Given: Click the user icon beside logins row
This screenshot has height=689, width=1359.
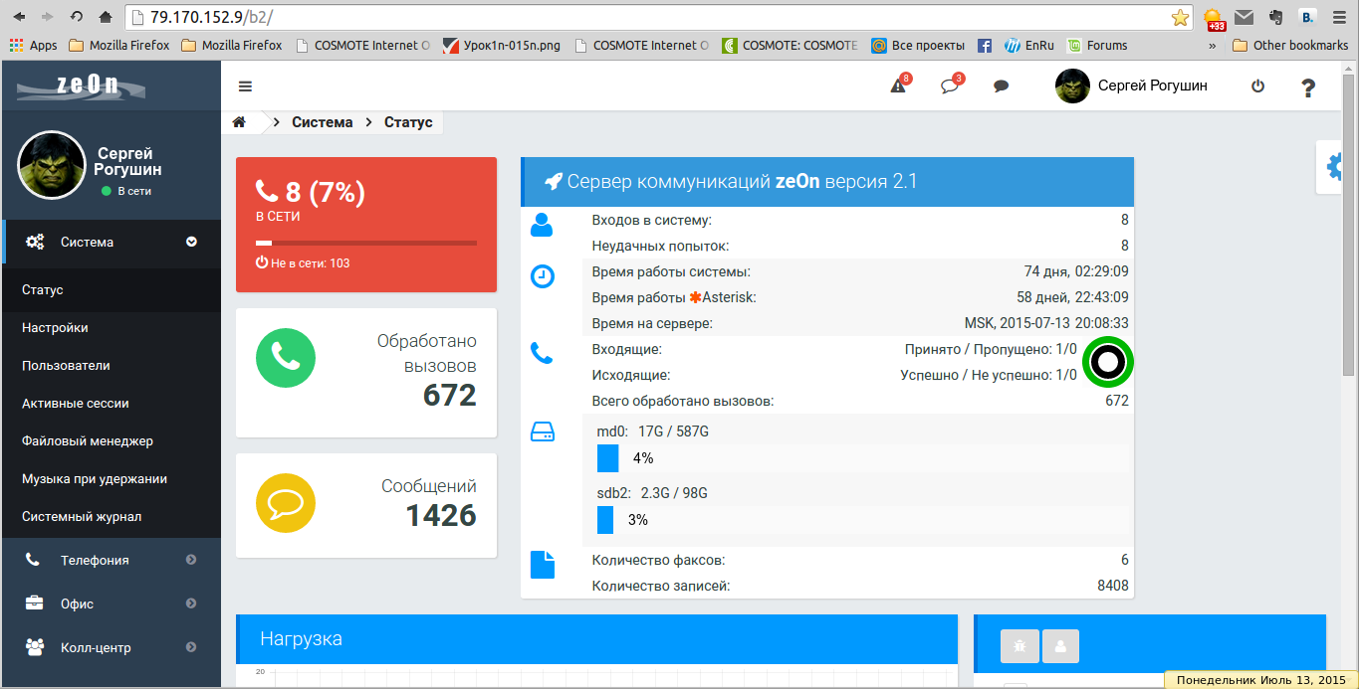Looking at the screenshot, I should tap(542, 225).
